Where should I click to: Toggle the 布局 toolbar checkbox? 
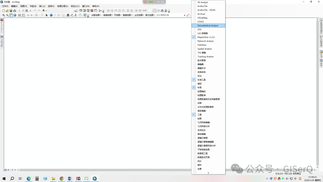pos(194,87)
